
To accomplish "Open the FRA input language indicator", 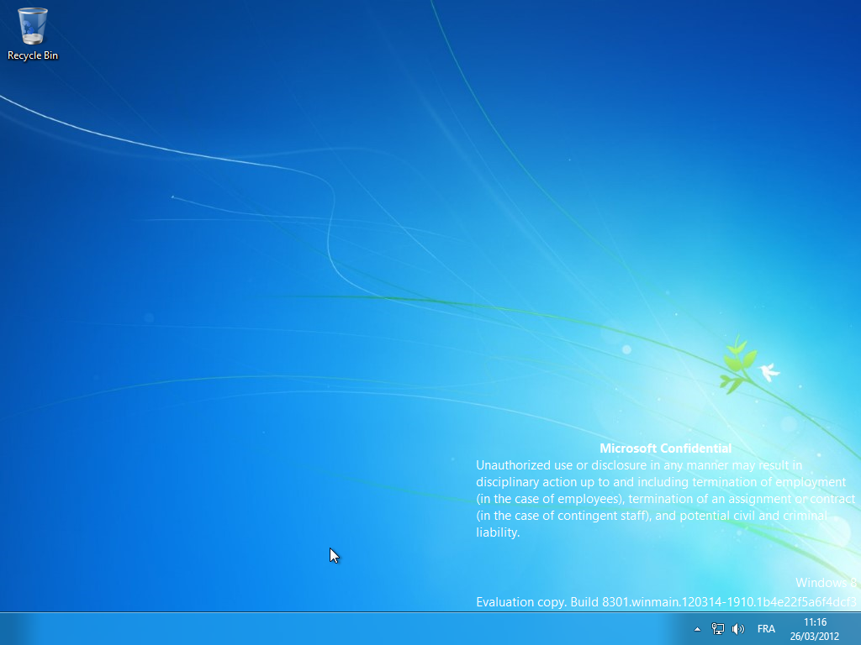I will [766, 628].
